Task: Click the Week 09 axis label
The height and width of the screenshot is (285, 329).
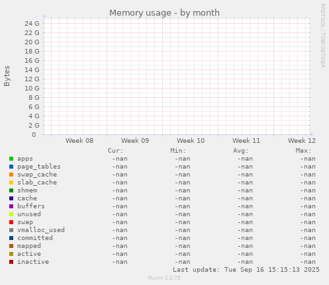Action: 135,141
